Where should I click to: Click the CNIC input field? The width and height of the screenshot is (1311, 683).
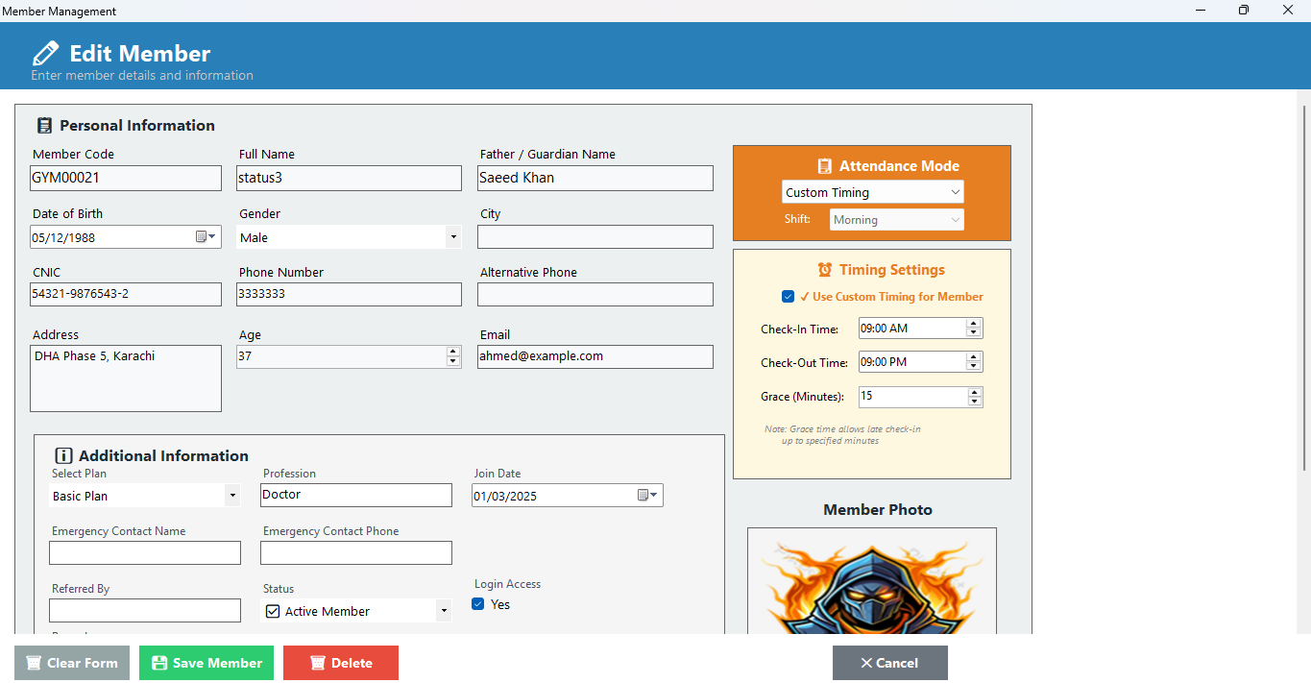126,294
